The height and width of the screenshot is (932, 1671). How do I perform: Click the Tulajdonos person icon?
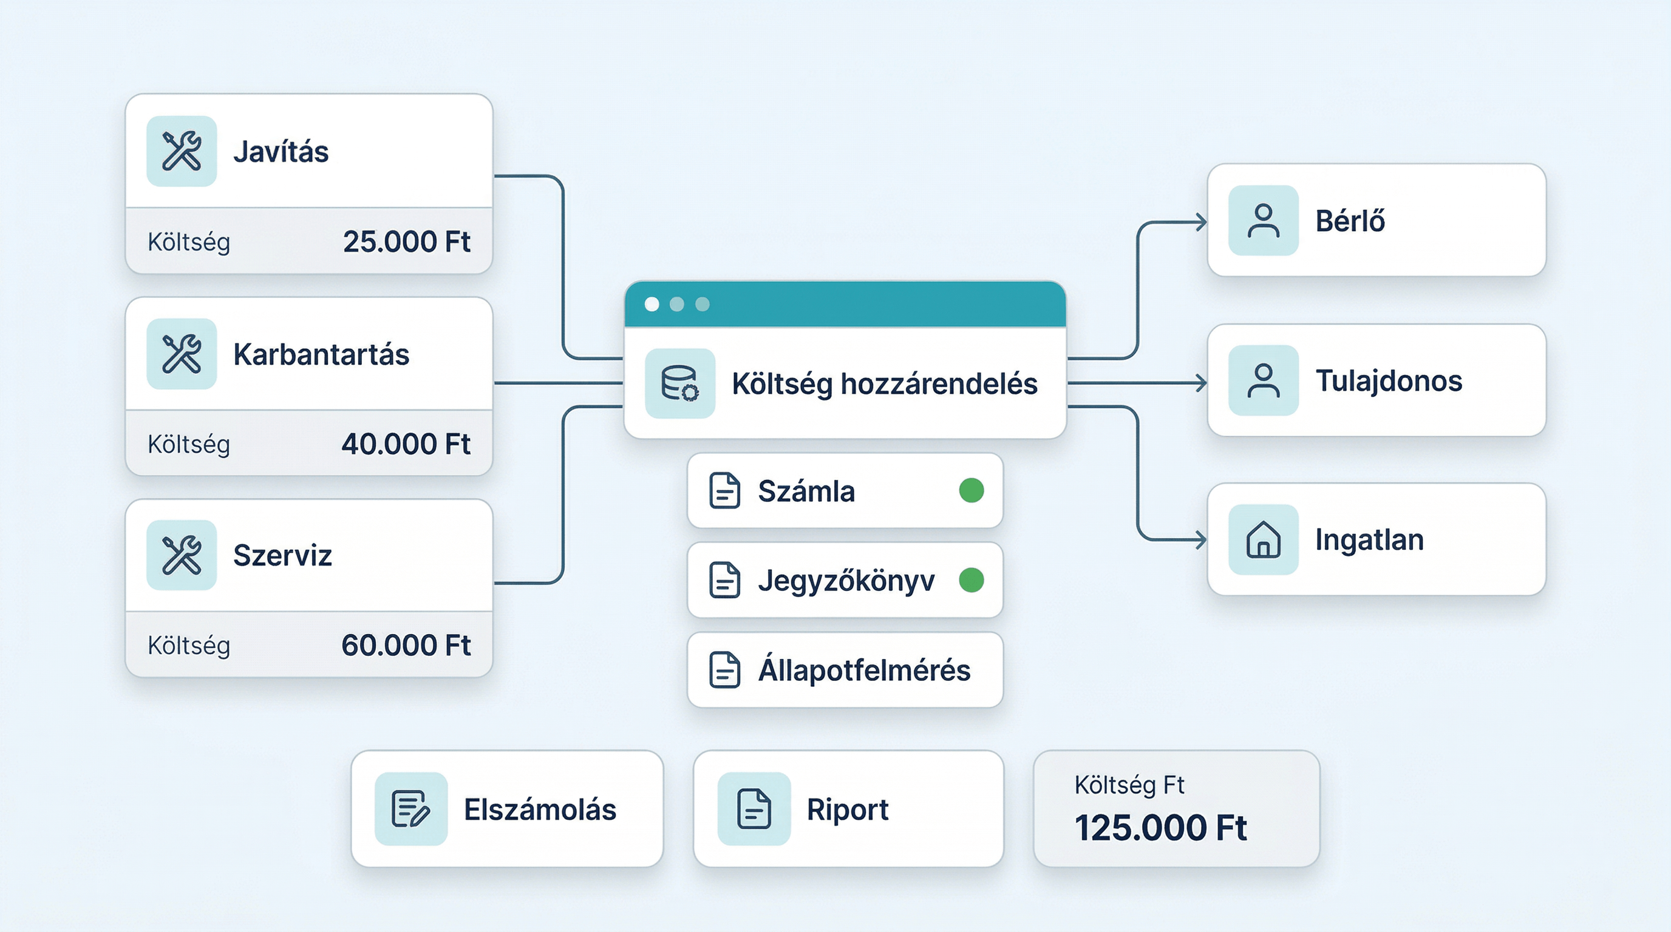tap(1263, 380)
